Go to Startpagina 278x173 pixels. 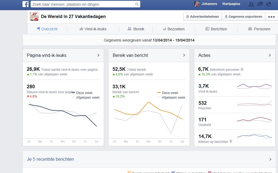[x=231, y=4]
